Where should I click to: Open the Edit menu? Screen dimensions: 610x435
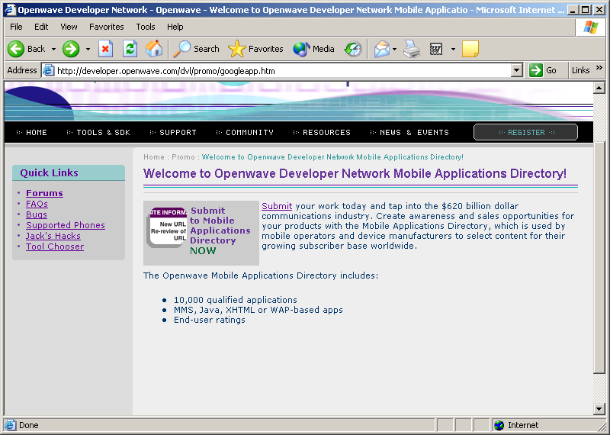click(x=41, y=27)
